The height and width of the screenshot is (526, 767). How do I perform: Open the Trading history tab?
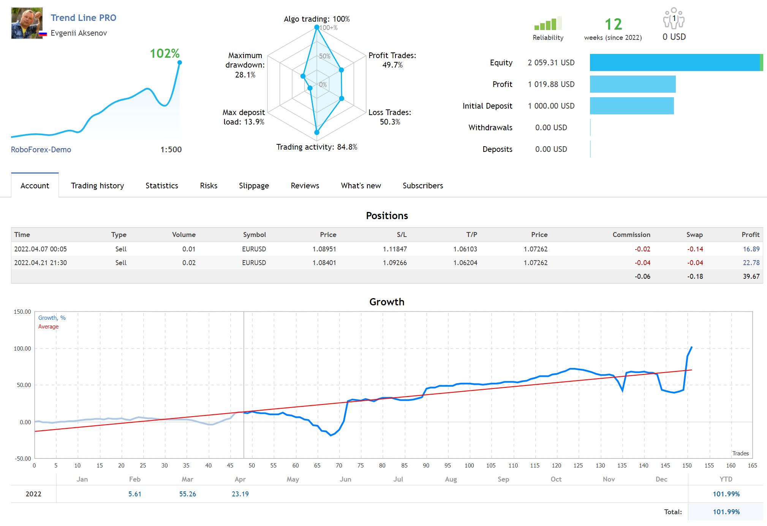pos(97,186)
